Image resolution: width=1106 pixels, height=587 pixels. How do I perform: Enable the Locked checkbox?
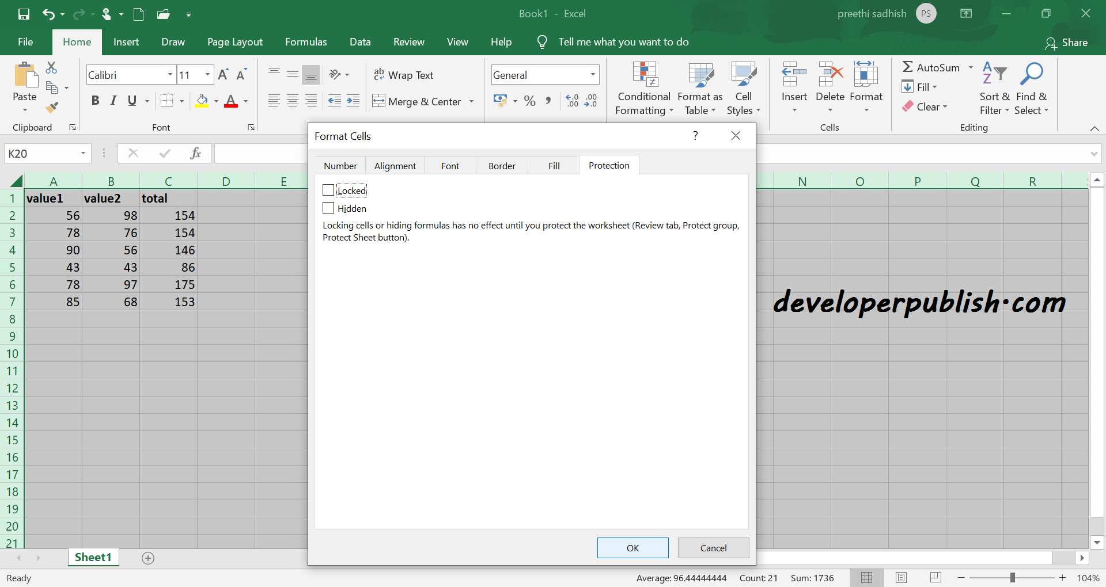click(x=328, y=190)
